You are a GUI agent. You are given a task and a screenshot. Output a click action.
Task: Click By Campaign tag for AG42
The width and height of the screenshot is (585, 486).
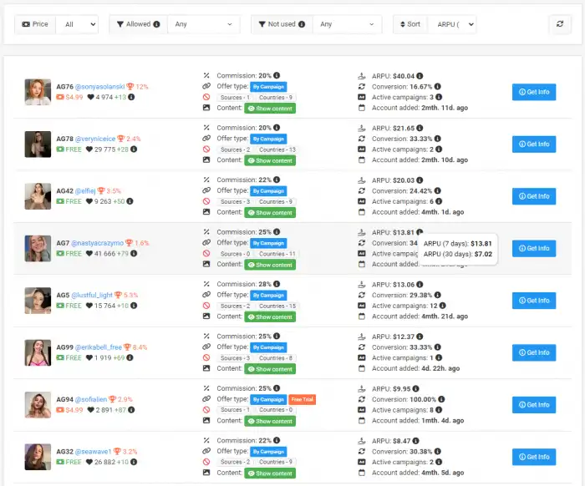click(x=268, y=190)
